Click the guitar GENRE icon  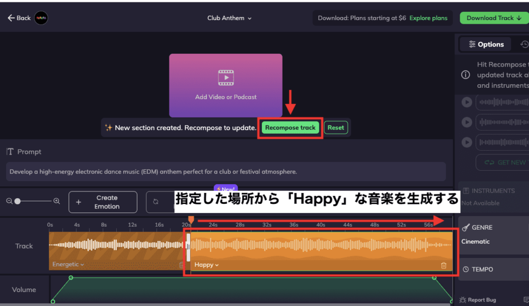(466, 228)
